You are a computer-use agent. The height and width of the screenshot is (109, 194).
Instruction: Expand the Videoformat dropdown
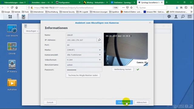point(100,60)
